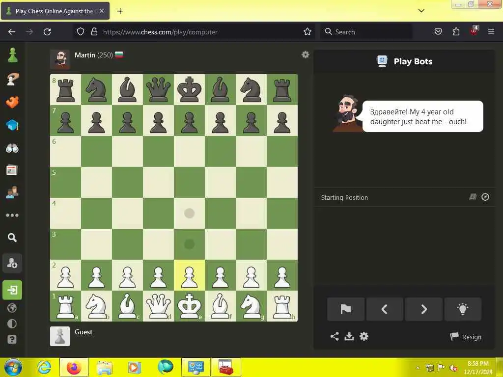The height and width of the screenshot is (377, 503).
Task: Open the Windows Start menu
Action: (13, 367)
